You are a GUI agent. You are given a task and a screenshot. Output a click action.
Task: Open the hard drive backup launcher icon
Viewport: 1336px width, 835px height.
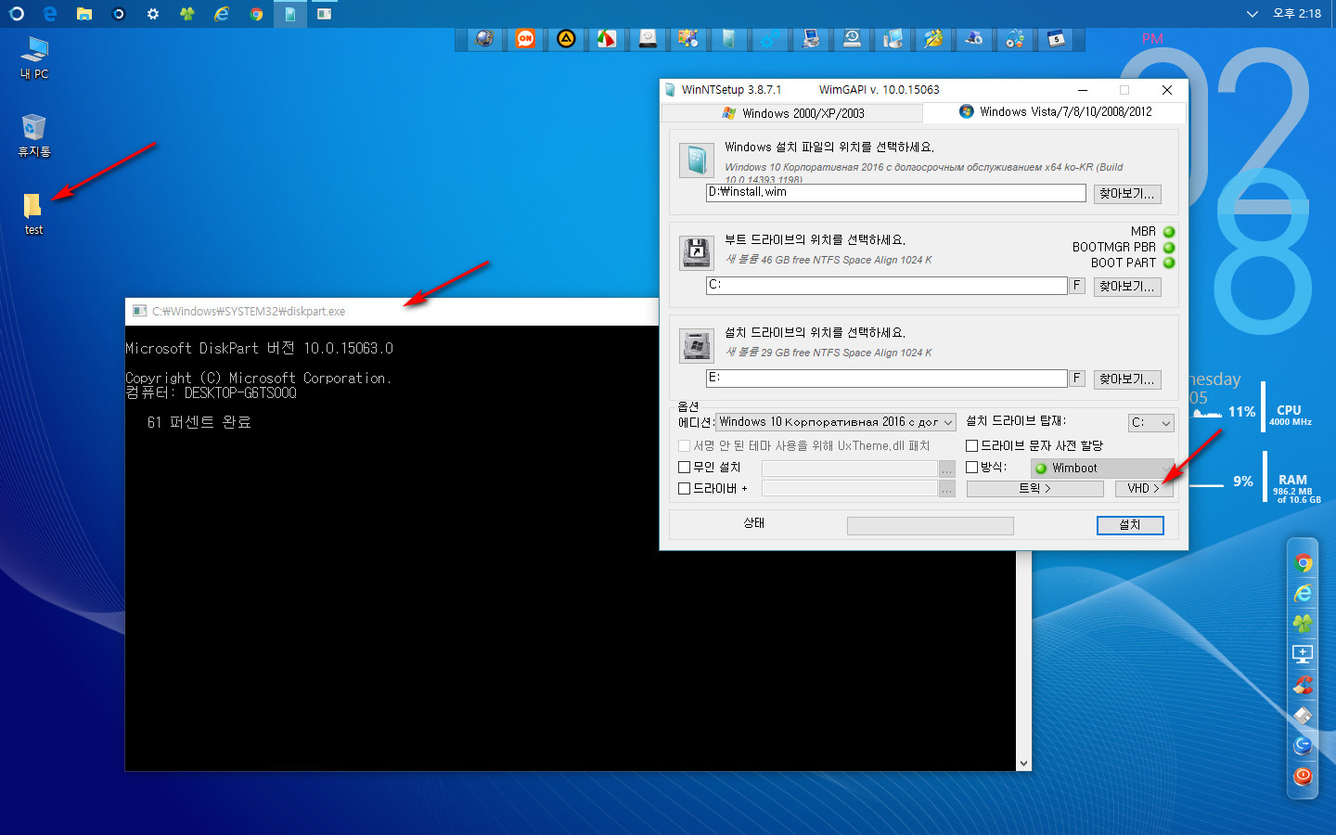point(648,39)
